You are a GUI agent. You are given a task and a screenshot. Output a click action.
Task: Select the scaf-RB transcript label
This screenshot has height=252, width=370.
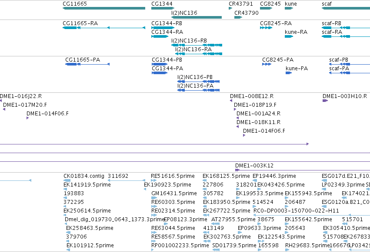(332, 23)
